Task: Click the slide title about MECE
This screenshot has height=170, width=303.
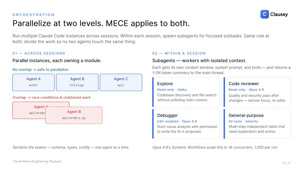Action: pyautogui.click(x=101, y=23)
